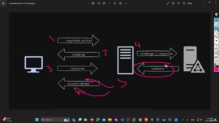Viewport: 219px width, 123px height.
Task: Open Task View from the taskbar
Action: pyautogui.click(x=80, y=120)
